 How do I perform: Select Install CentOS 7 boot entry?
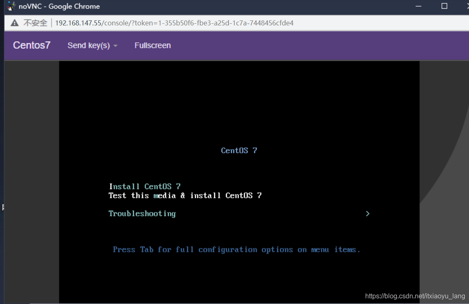point(145,187)
